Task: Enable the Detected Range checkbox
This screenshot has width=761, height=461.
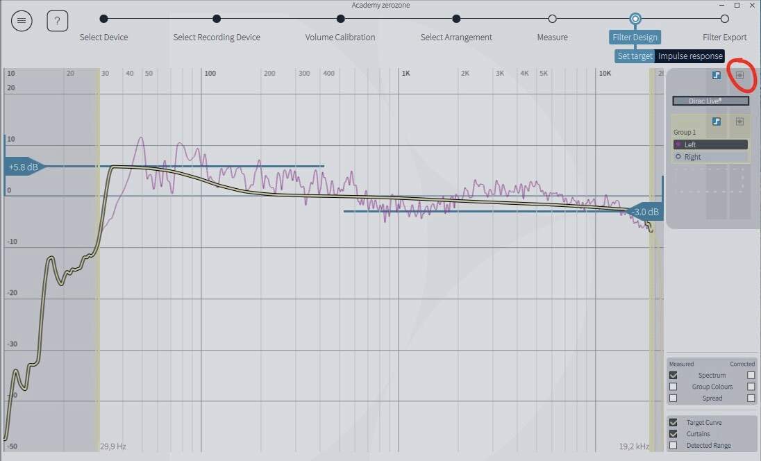Action: click(673, 445)
